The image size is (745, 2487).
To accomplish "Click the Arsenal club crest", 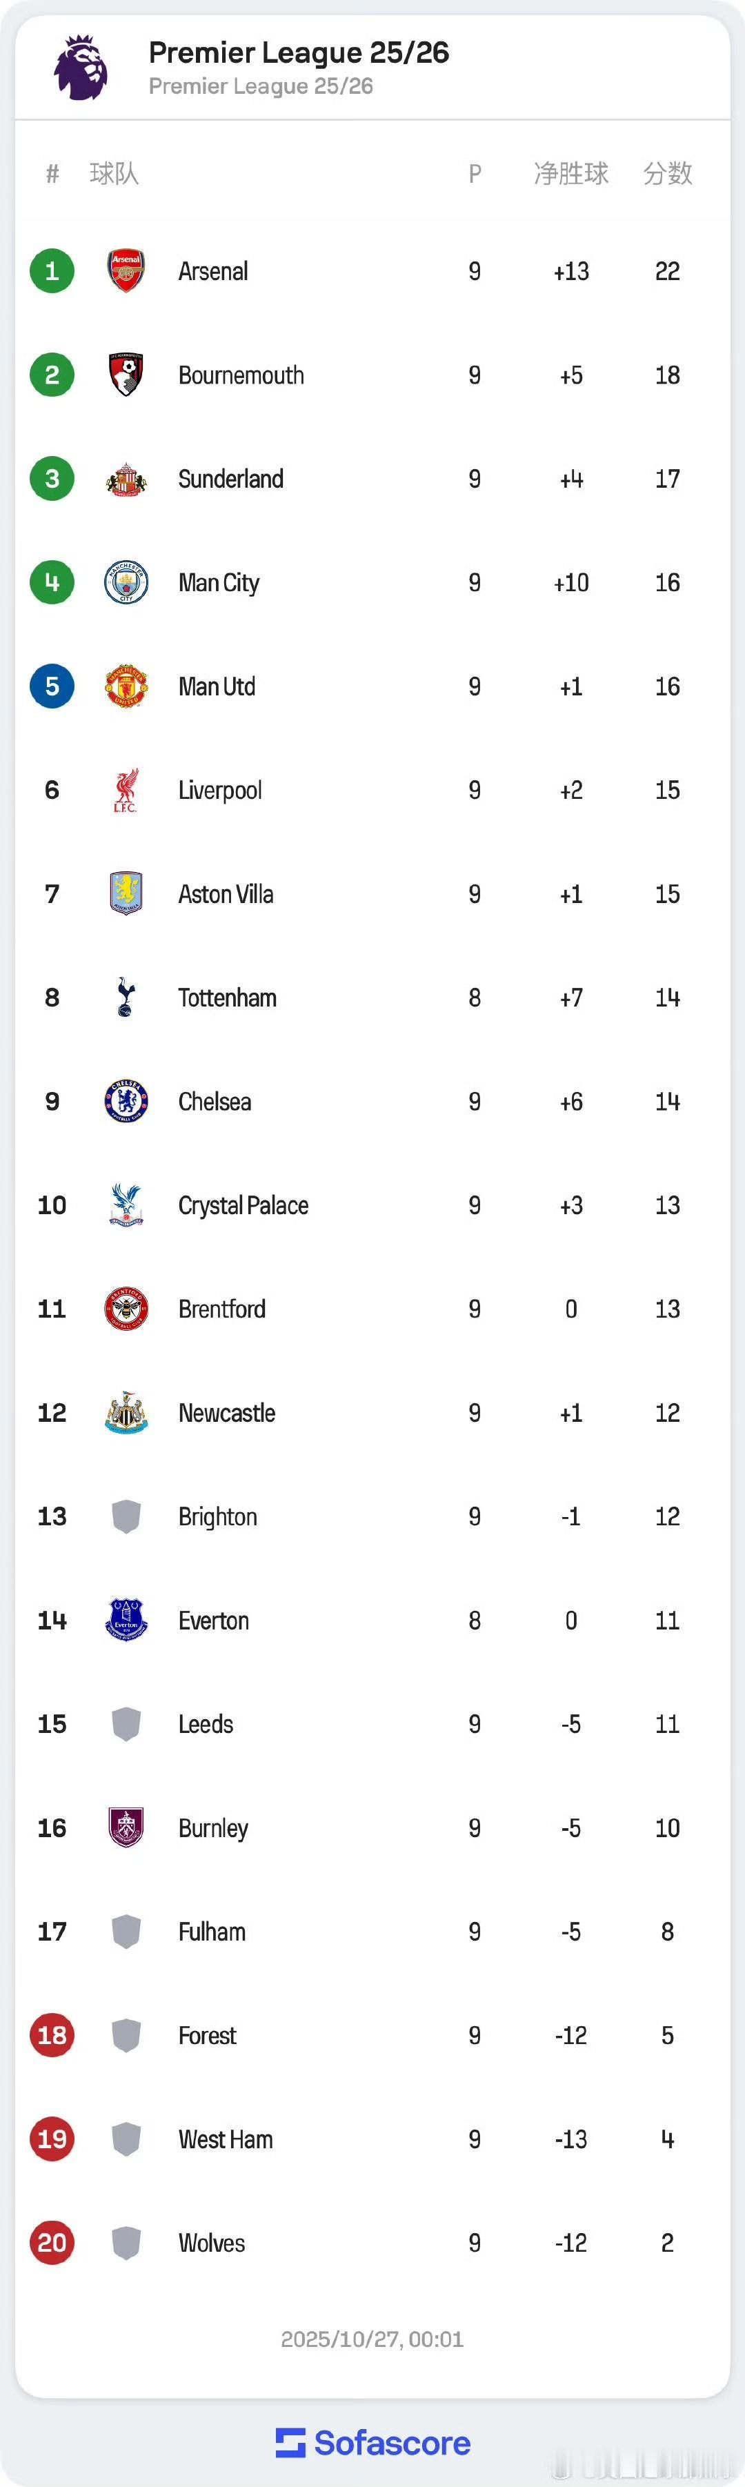I will (126, 271).
